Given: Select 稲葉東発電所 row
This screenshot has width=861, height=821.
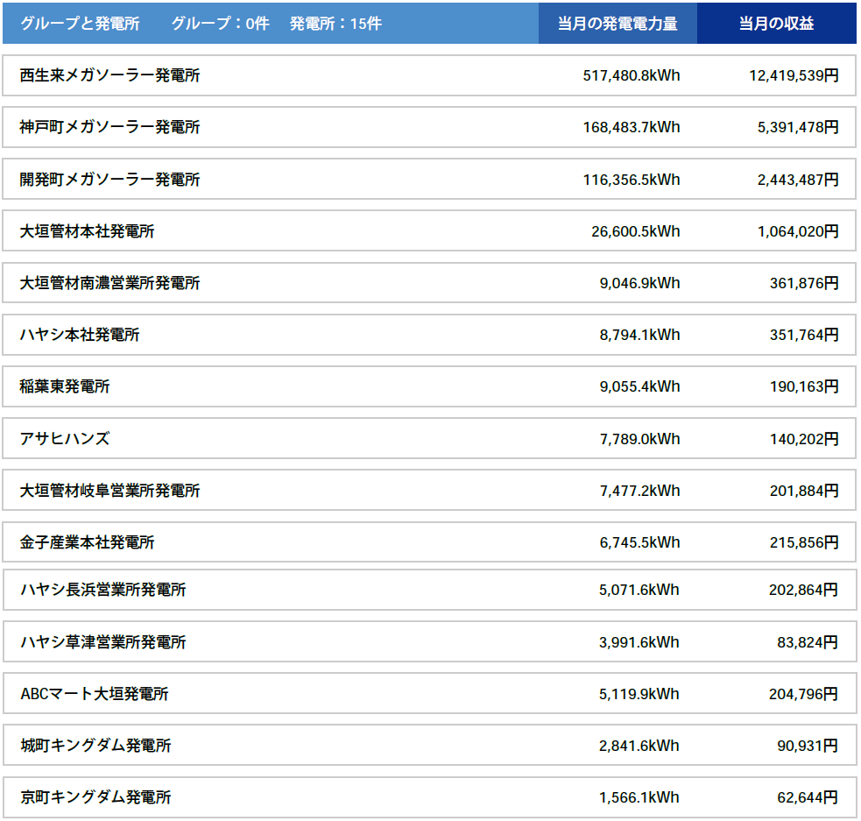Looking at the screenshot, I should pos(429,386).
